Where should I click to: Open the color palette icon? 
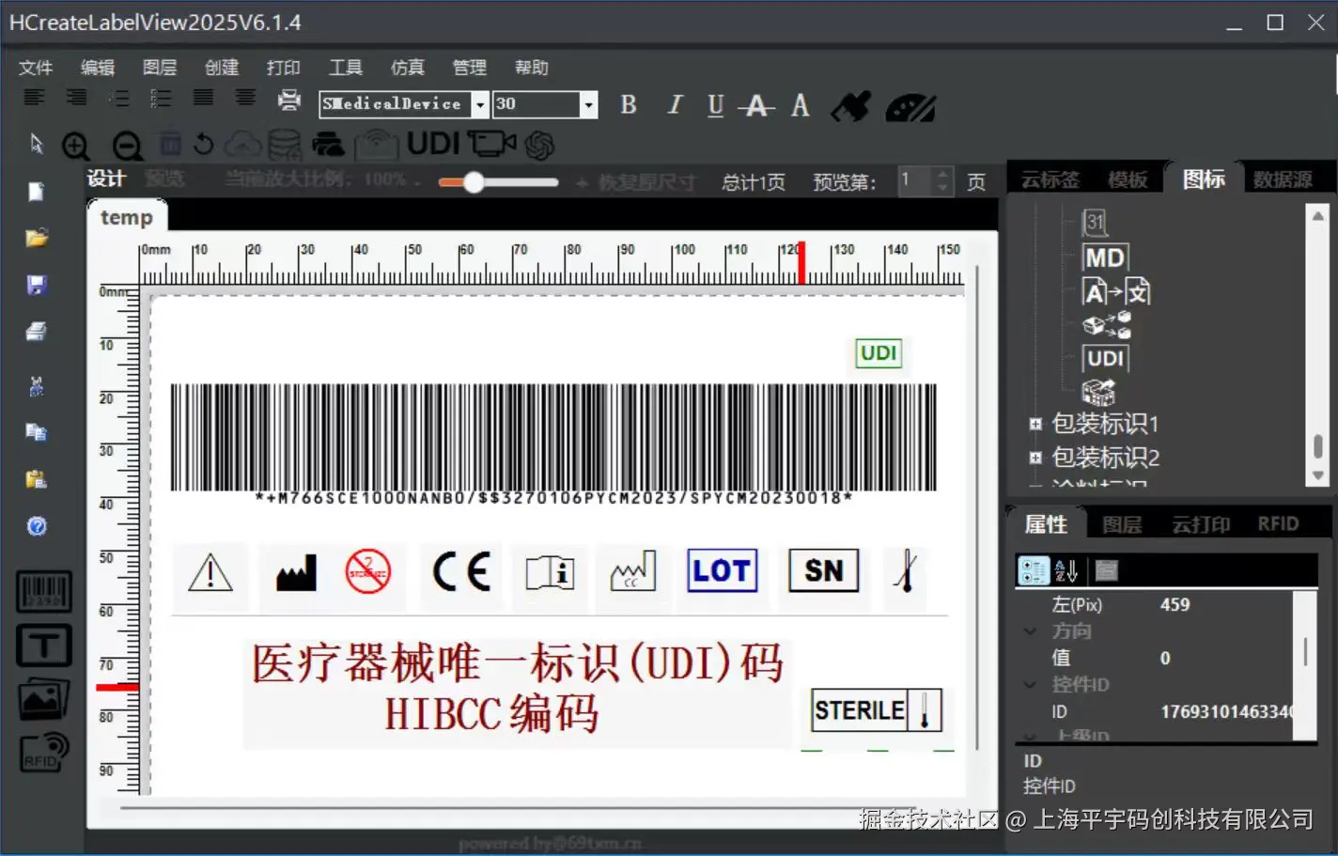click(x=910, y=108)
